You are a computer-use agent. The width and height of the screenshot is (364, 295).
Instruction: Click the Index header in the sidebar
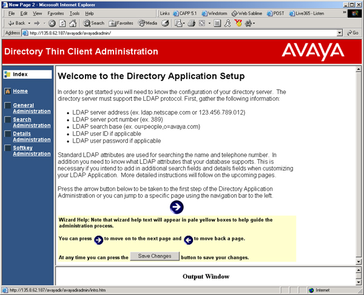(x=27, y=74)
